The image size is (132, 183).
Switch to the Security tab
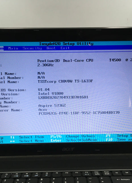pos(32,48)
